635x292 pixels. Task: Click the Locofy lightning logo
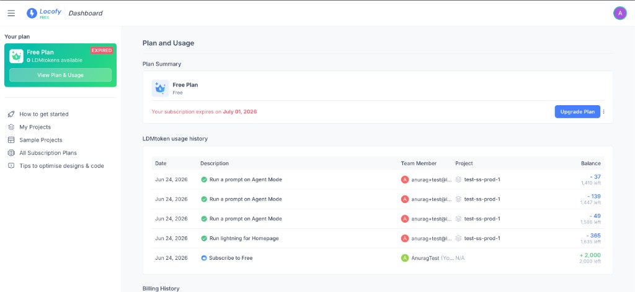coord(32,13)
